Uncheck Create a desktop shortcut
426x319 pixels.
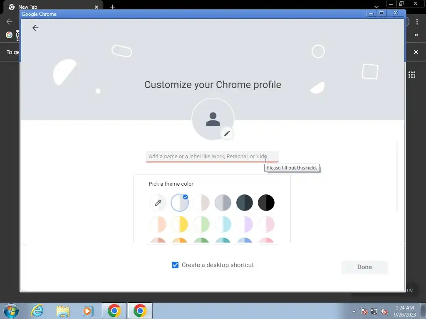point(175,265)
